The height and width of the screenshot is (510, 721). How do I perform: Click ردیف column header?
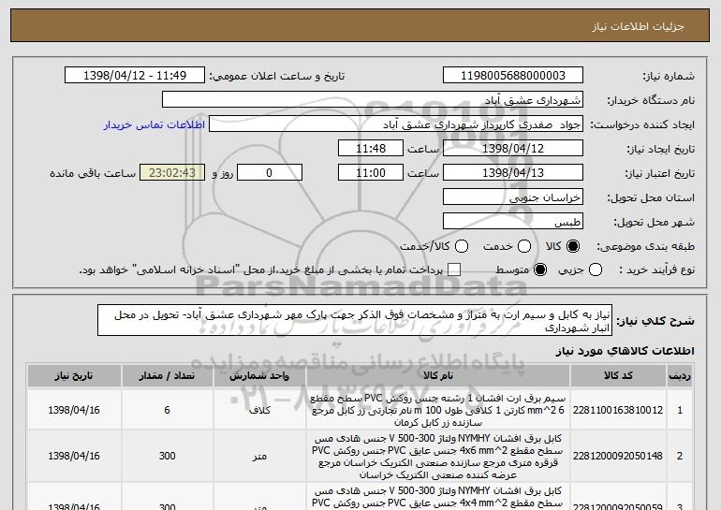680,376
